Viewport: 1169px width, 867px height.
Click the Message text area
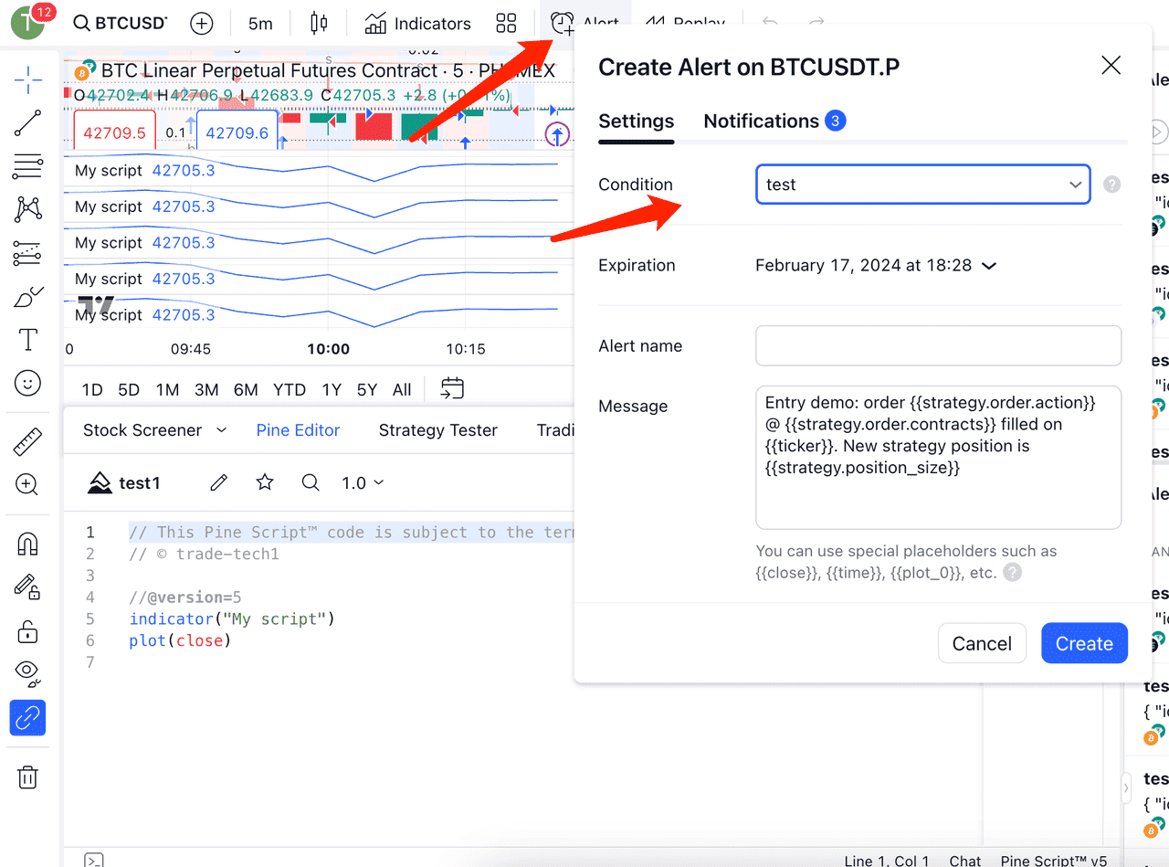click(x=938, y=458)
